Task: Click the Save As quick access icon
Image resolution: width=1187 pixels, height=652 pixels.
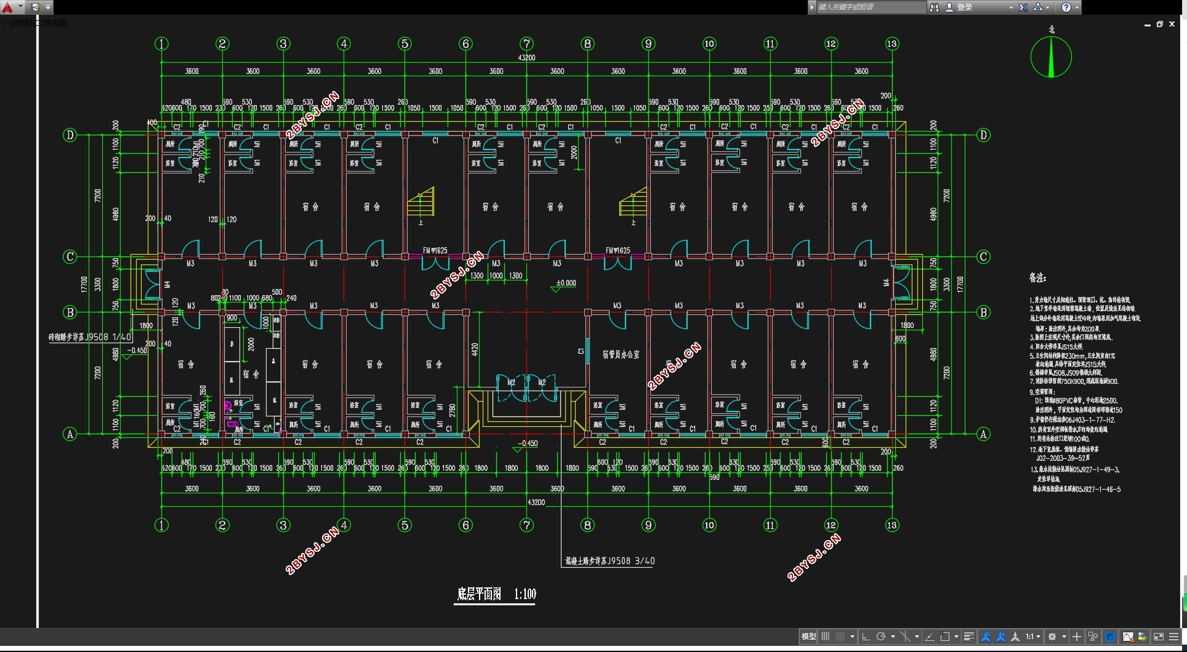Action: tap(35, 7)
